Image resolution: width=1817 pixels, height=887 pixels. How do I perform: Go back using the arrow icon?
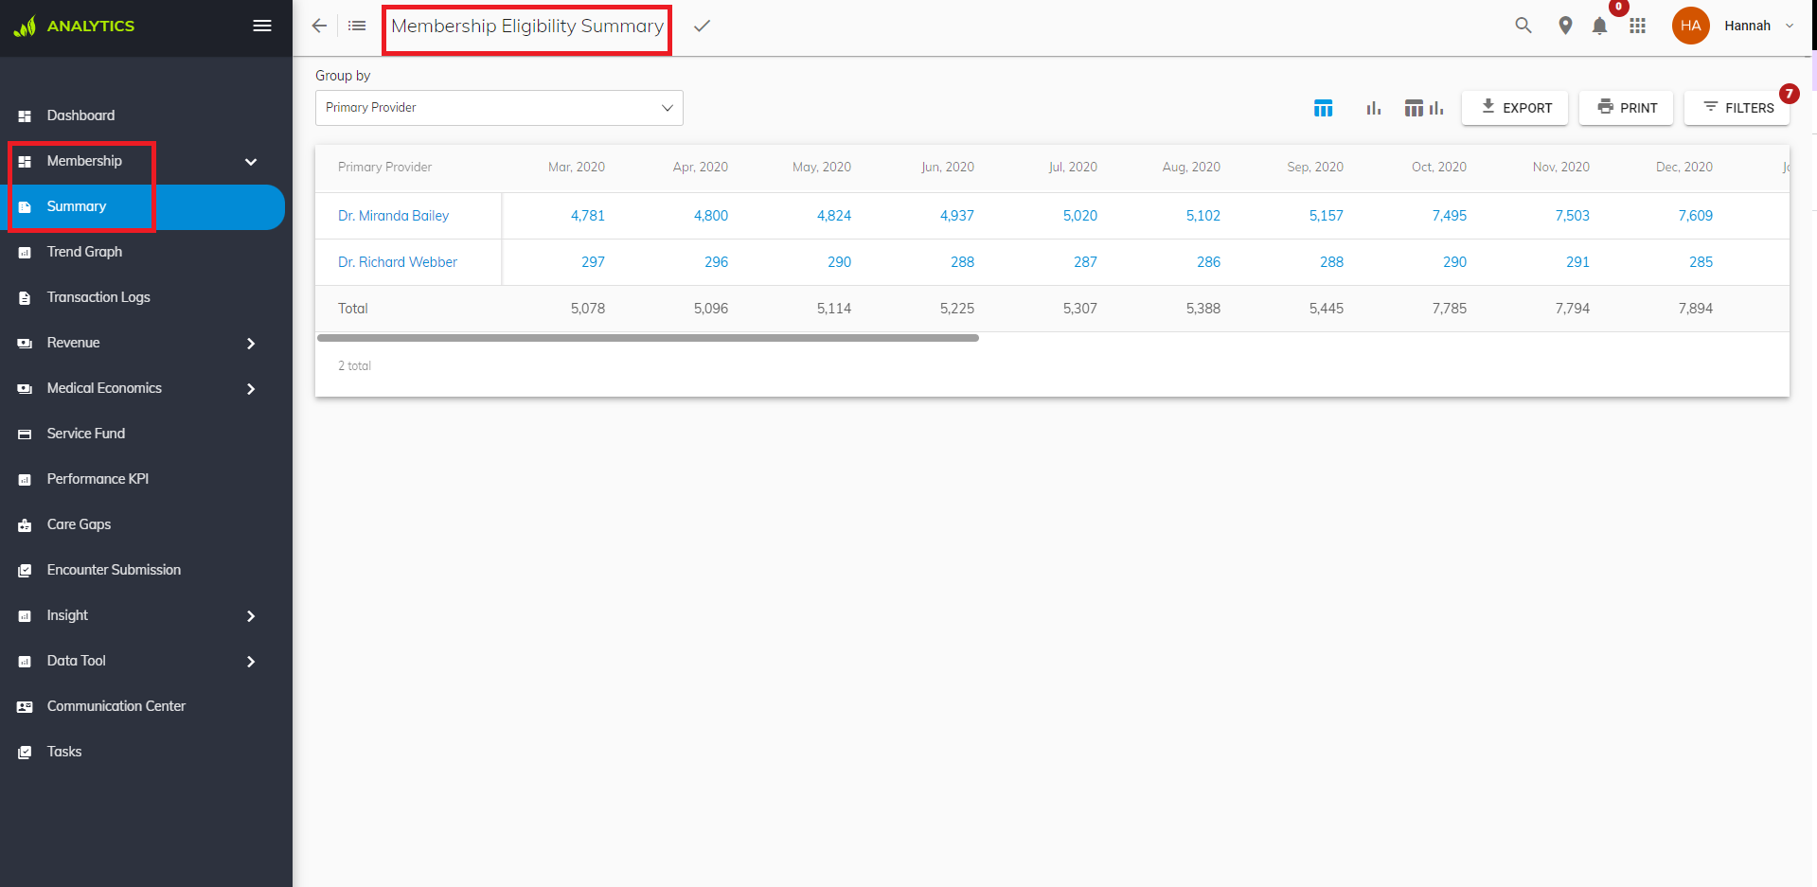(319, 26)
